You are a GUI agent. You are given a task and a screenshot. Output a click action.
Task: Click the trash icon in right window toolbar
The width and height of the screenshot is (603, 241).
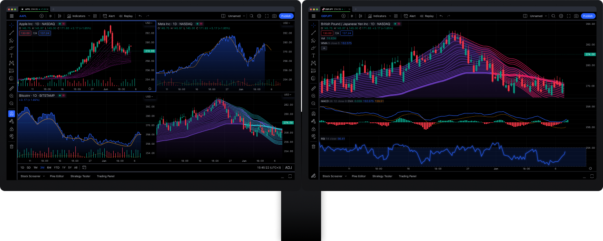coord(313,146)
